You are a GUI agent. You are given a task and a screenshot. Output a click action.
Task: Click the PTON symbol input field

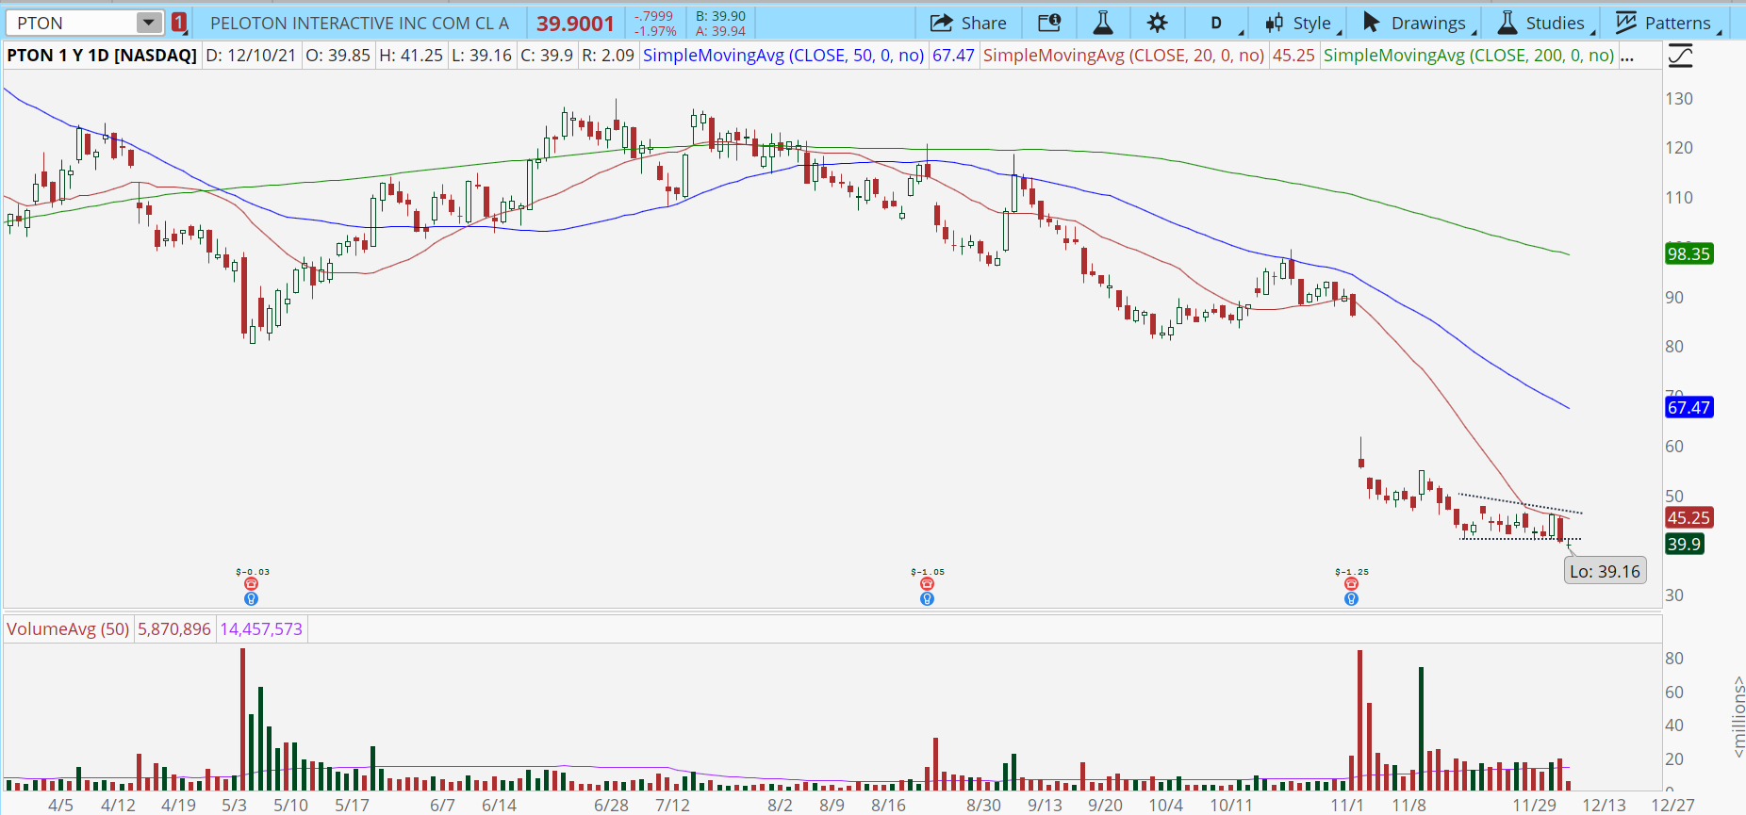pos(72,24)
